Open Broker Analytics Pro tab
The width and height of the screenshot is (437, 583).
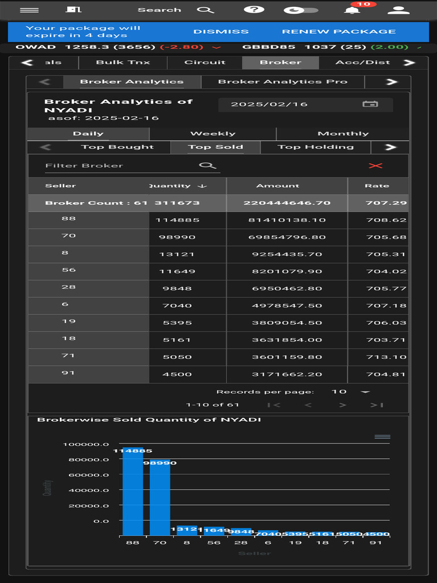(x=283, y=82)
